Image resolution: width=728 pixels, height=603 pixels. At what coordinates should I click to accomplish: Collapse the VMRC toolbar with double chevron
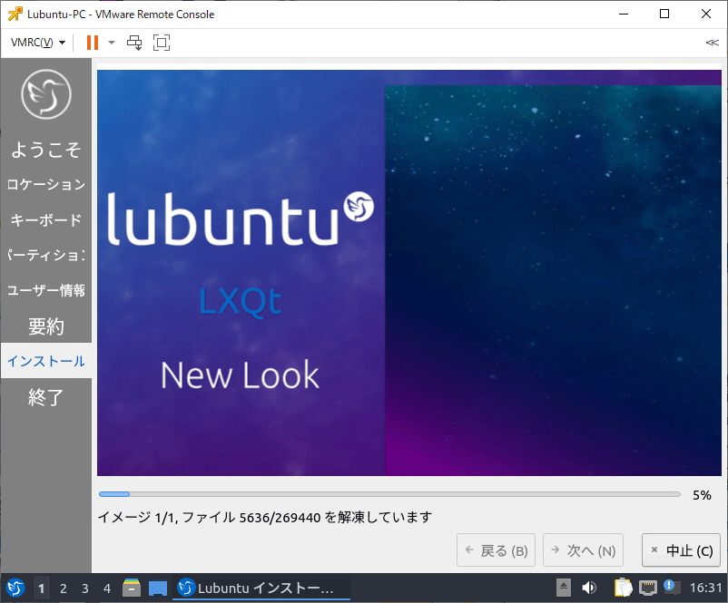click(712, 43)
